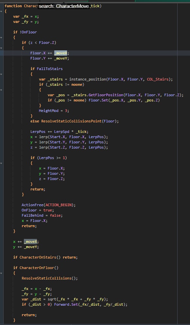Click the 'HeightMod = 3;' line
The width and height of the screenshot is (190, 325).
pyautogui.click(x=54, y=111)
